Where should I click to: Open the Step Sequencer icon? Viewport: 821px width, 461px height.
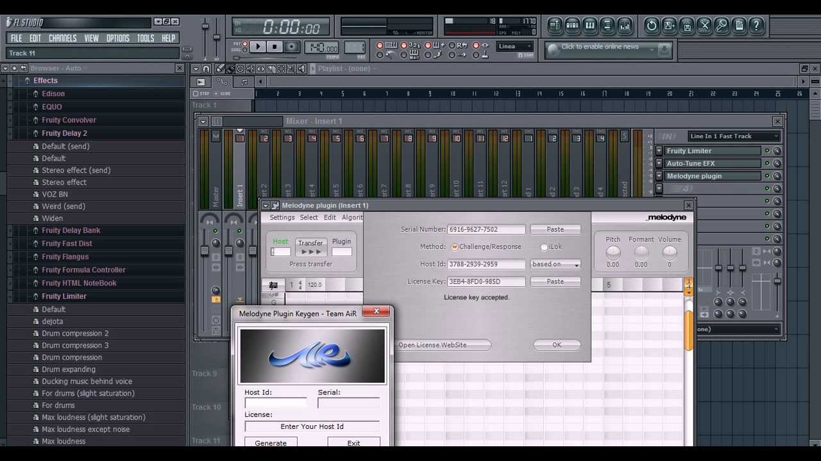tap(573, 26)
